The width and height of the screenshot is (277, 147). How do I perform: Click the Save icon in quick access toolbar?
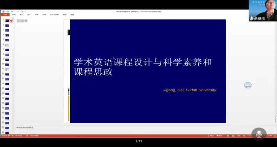[8, 11]
